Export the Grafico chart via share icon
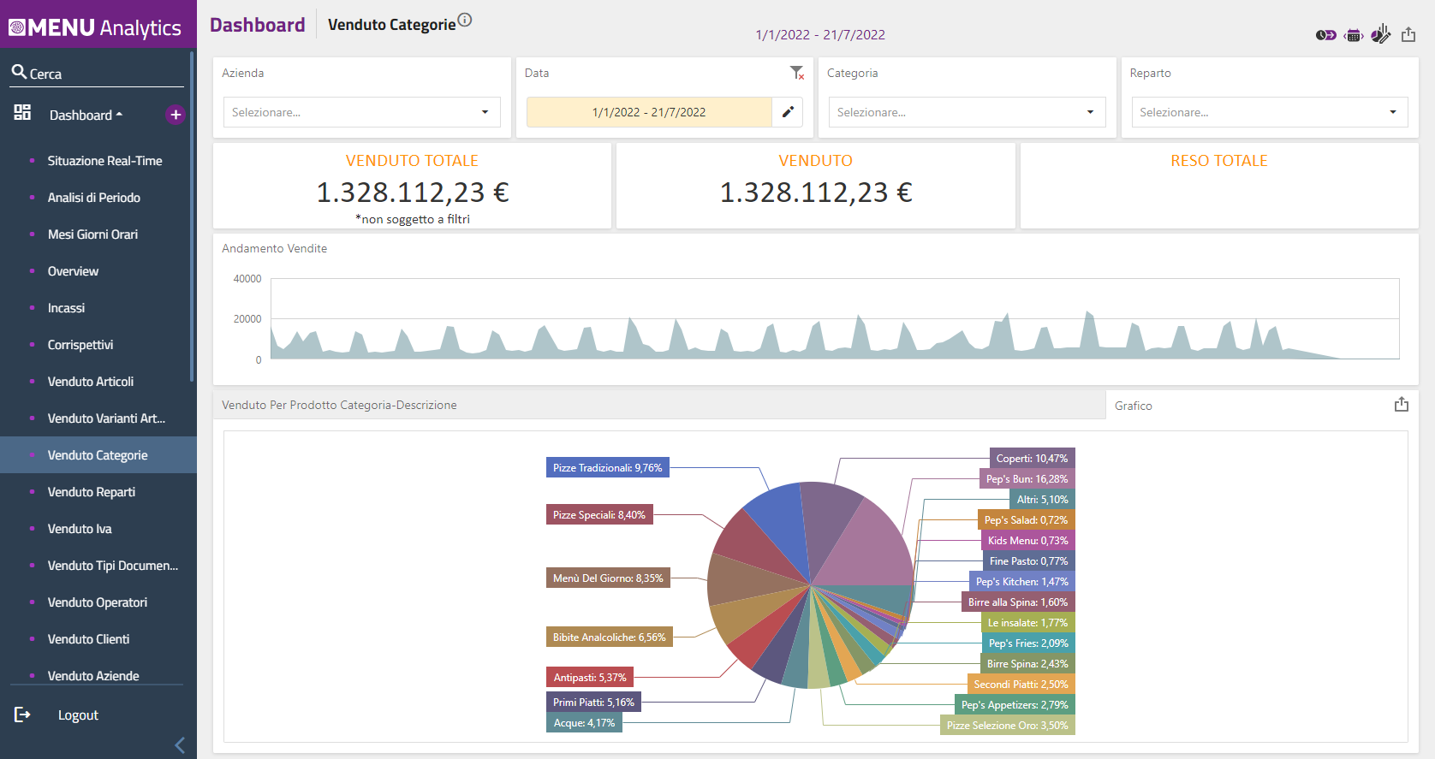Screen dimensions: 1435x759 (1402, 404)
